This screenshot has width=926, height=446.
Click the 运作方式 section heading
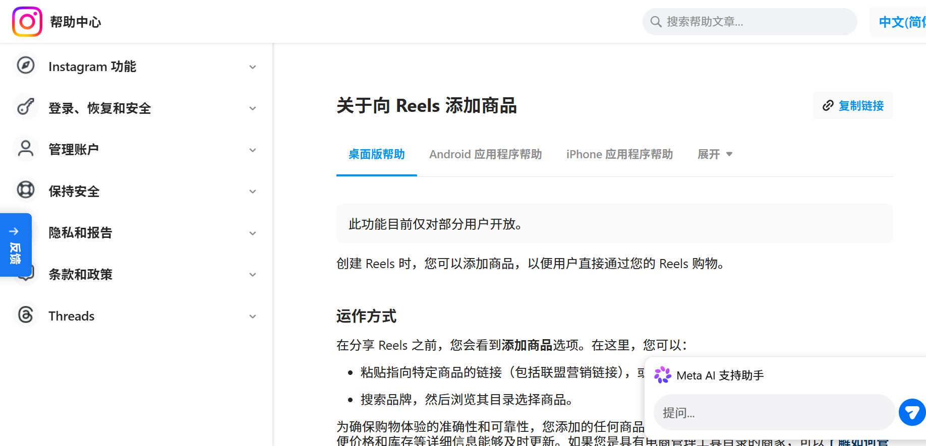click(366, 316)
